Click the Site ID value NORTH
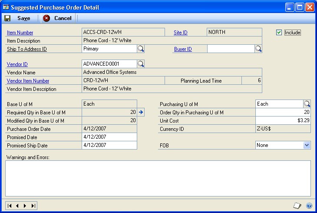Viewport: 317px width, 213px height. pos(234,32)
